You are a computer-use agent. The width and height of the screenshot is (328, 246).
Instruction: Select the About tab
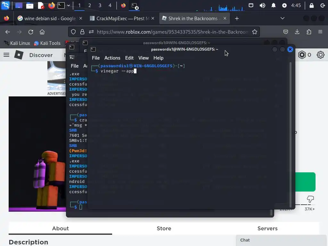coord(60,228)
